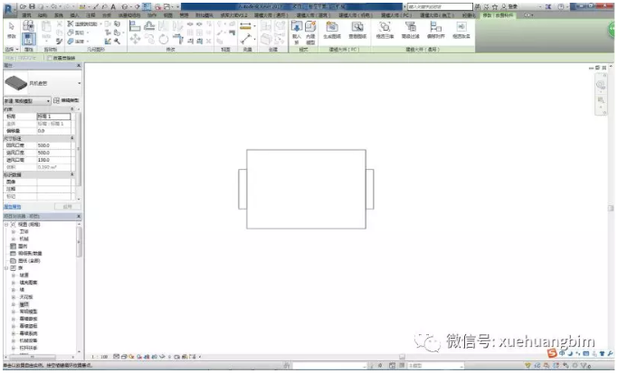Select 图例 in Project Browser
Viewport: 618px width, 373px height.
click(23, 246)
